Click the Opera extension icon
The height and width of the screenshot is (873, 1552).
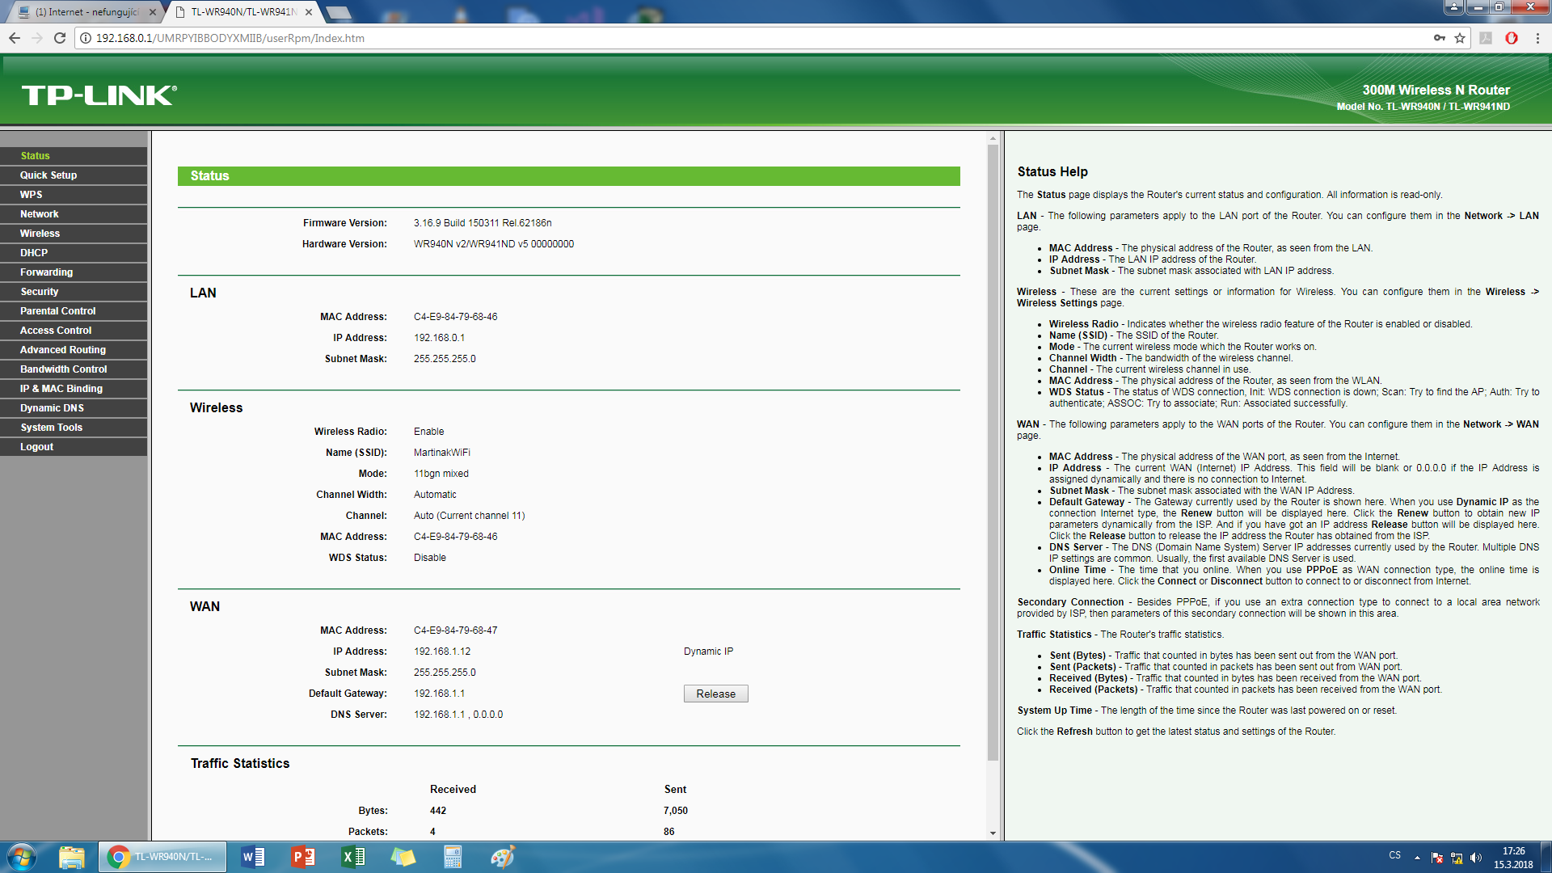[x=1512, y=38]
